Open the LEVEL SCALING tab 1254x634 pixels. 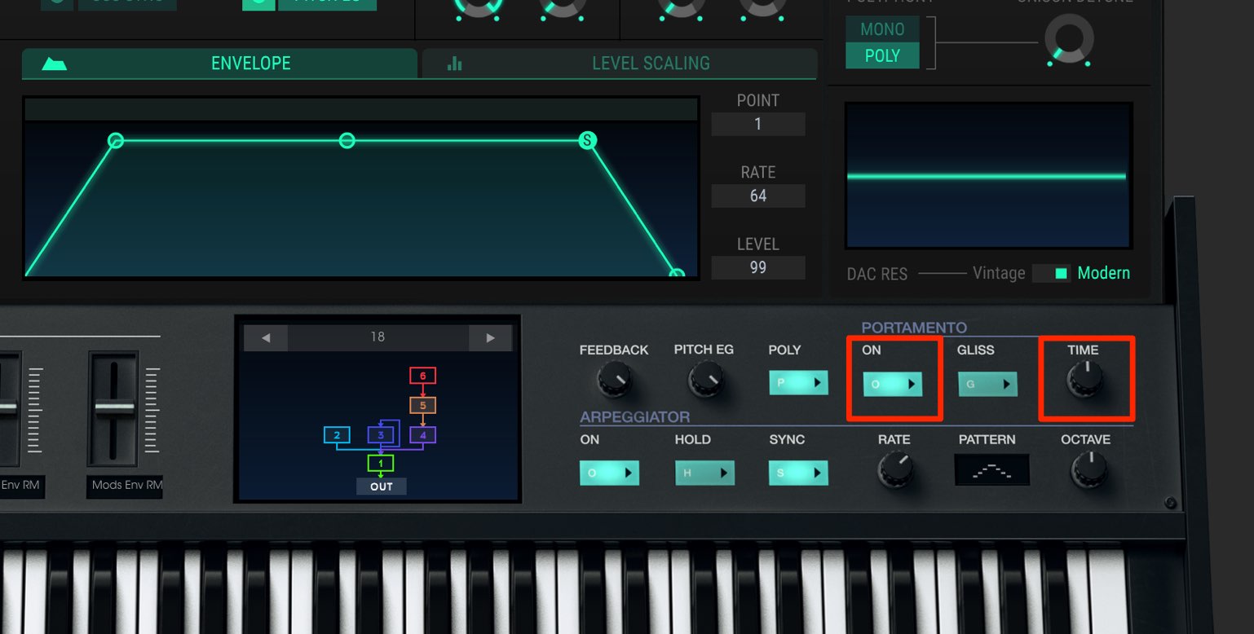tap(620, 64)
